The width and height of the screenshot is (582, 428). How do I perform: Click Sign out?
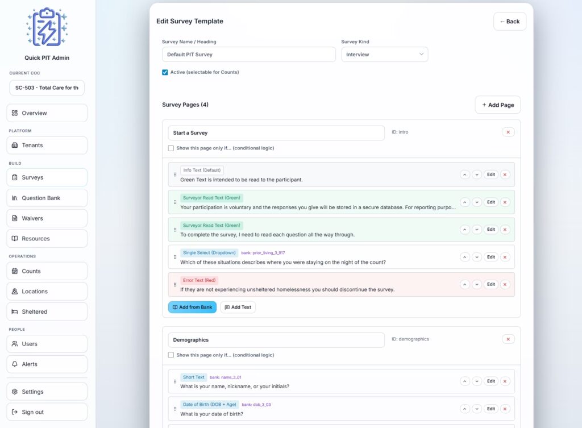[x=47, y=412]
